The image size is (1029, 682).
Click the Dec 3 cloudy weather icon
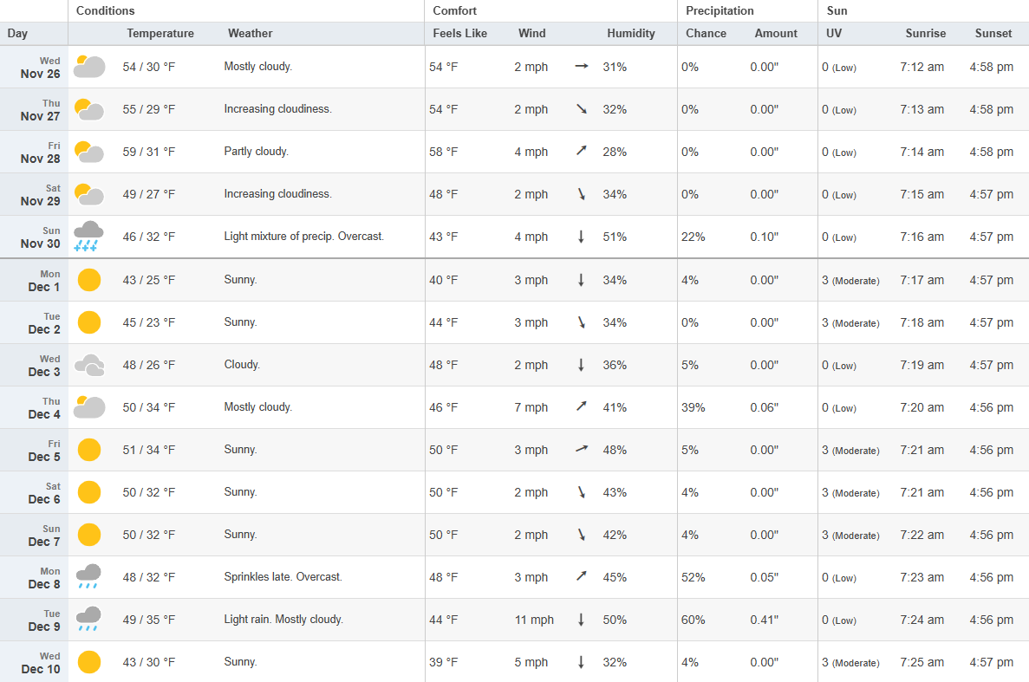89,365
